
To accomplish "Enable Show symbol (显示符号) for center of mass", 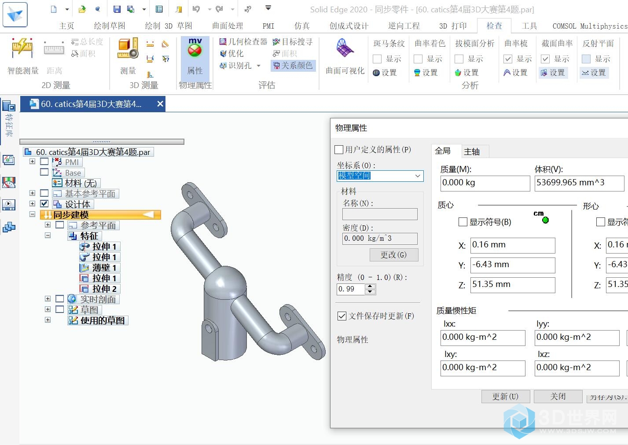I will tap(463, 222).
